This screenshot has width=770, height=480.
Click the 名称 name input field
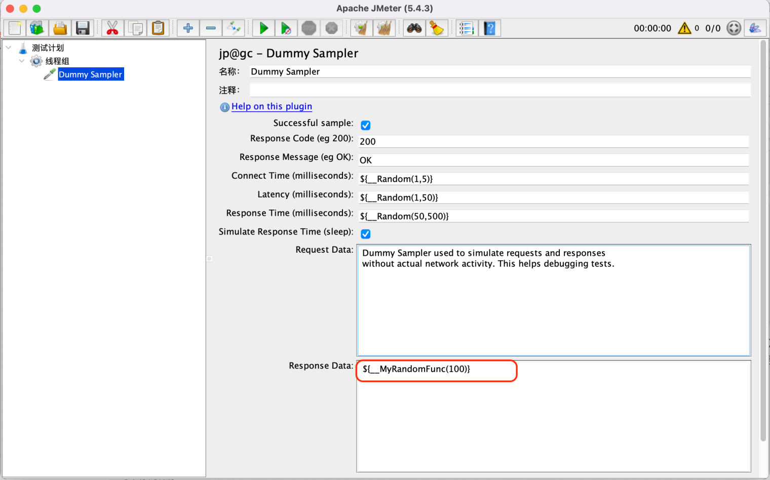[500, 71]
